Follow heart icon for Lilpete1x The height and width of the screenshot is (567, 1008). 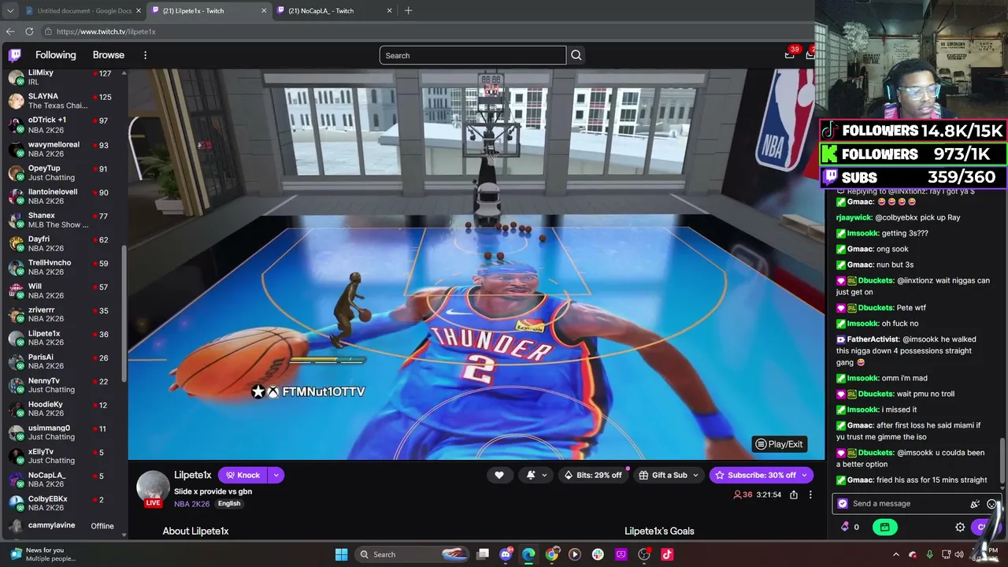pyautogui.click(x=499, y=475)
